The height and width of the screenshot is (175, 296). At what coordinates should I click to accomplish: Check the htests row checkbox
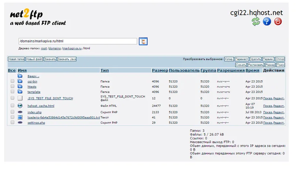[13, 86]
